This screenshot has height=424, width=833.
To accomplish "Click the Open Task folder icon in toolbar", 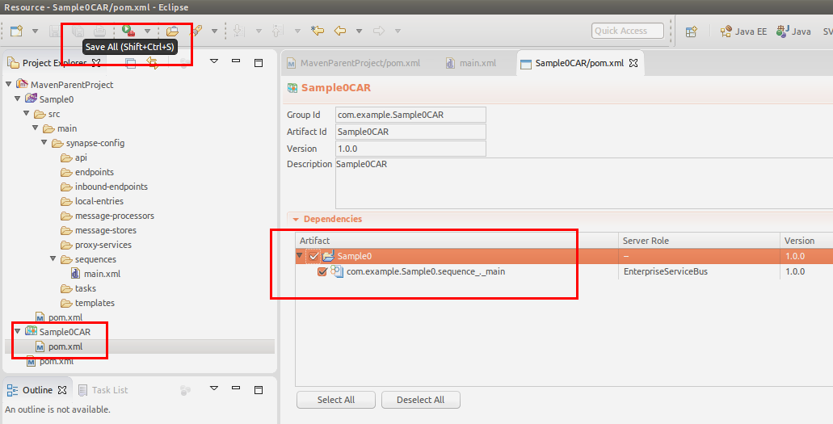I will [x=172, y=31].
